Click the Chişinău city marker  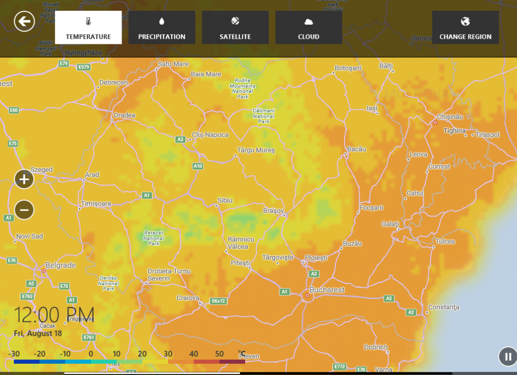[434, 123]
